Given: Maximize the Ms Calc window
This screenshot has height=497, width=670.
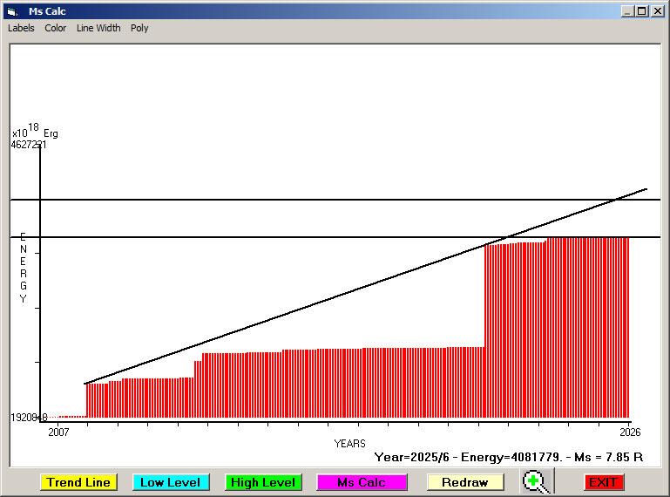Looking at the screenshot, I should [x=641, y=11].
